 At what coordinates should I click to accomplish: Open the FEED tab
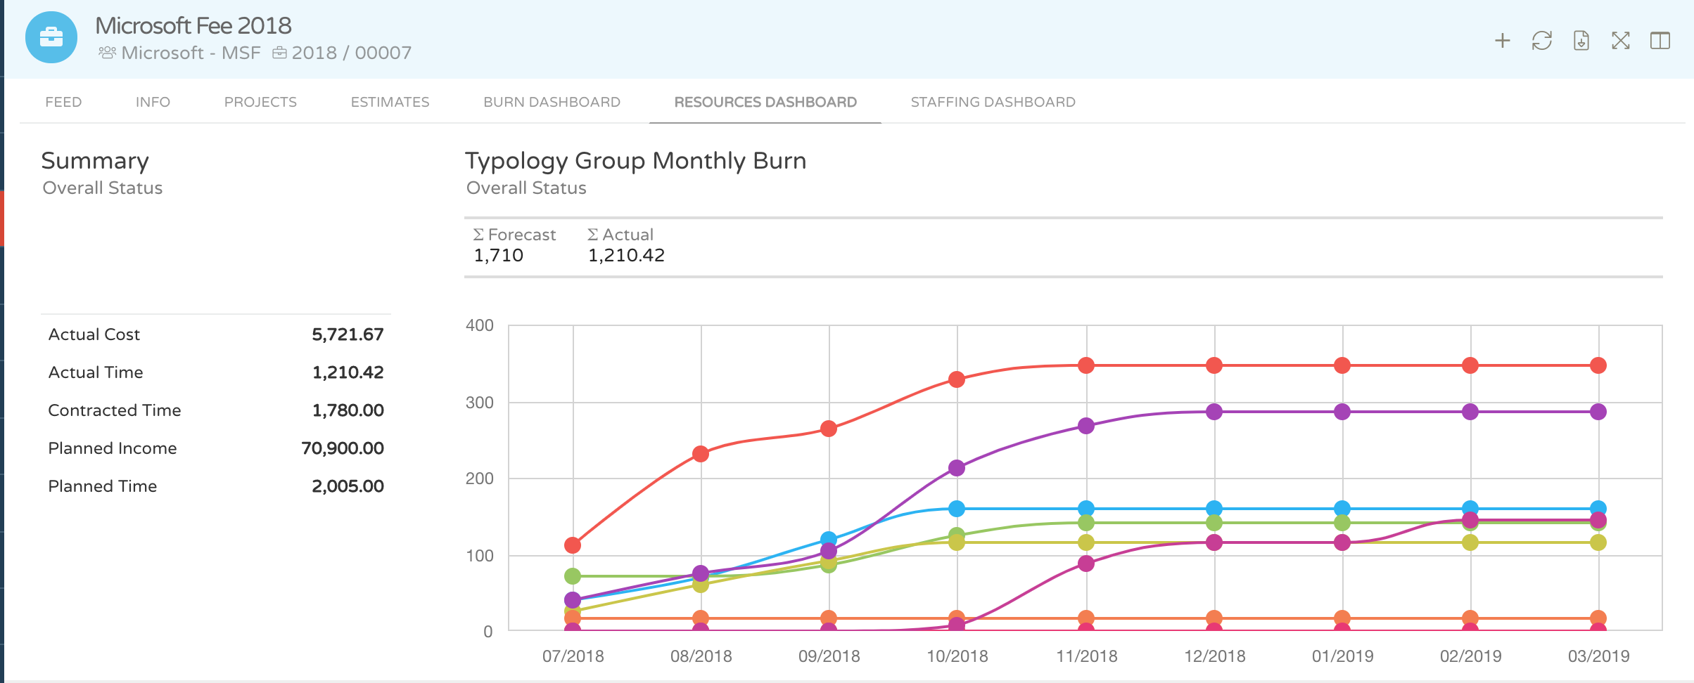(63, 102)
